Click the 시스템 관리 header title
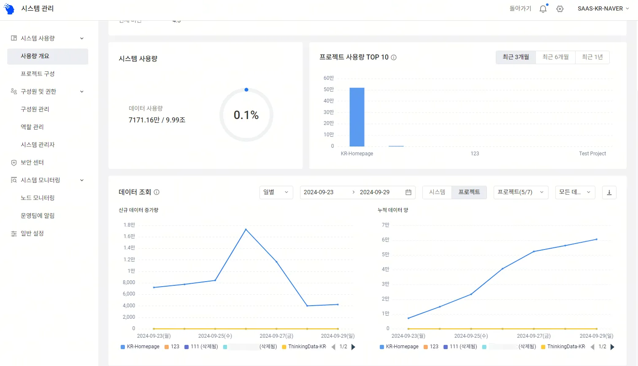Screen dimensions: 638x366 [38, 9]
